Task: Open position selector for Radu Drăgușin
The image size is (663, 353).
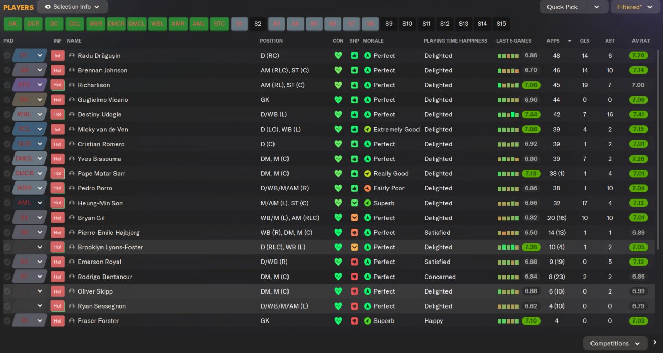Action: coord(29,55)
